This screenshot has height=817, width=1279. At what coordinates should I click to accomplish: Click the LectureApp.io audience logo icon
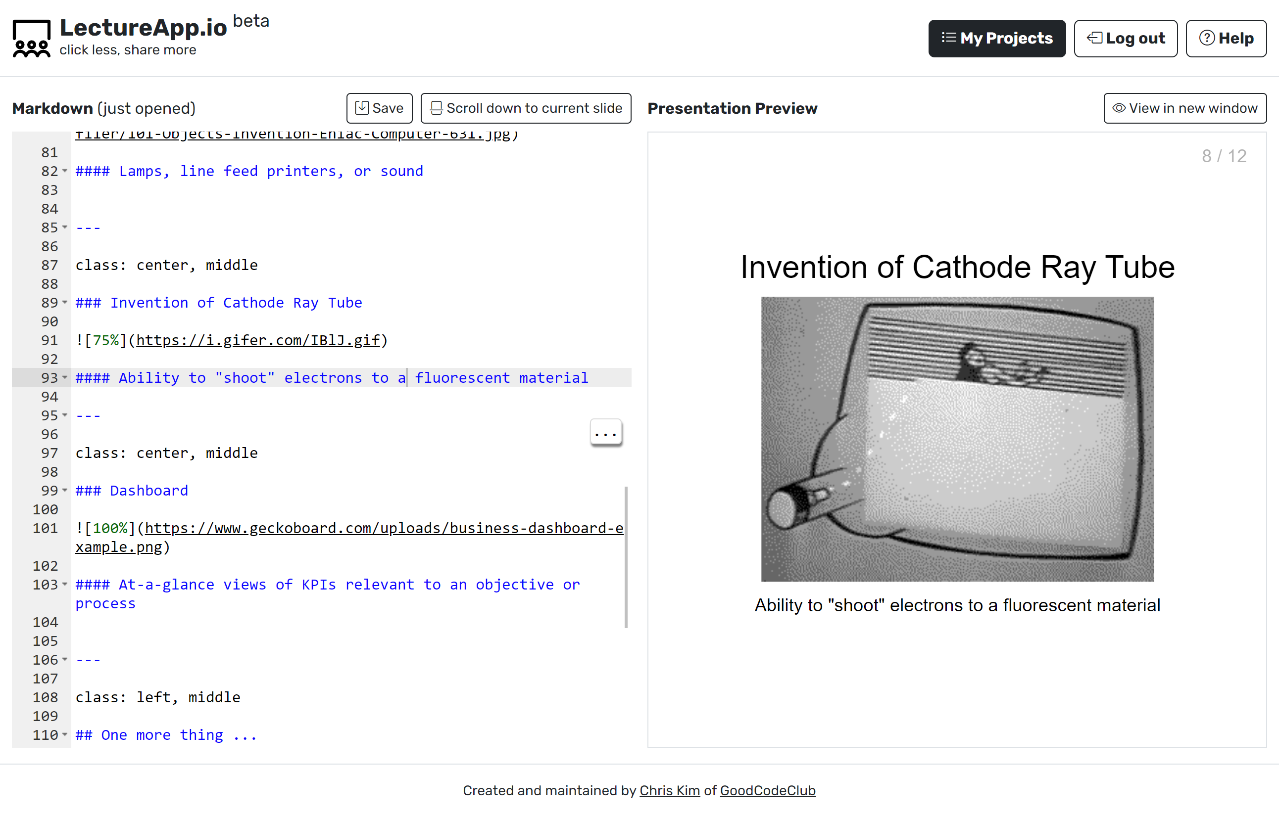click(x=31, y=38)
